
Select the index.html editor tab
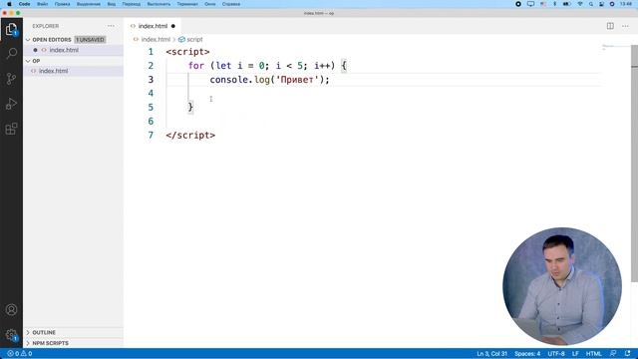click(x=153, y=26)
